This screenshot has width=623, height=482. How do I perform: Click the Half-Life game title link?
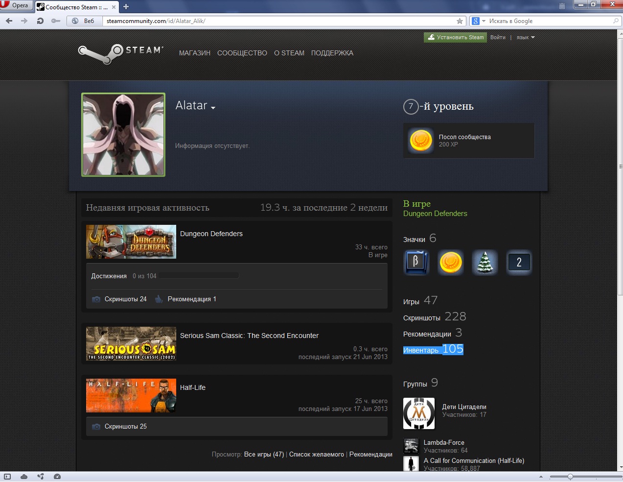pyautogui.click(x=193, y=387)
